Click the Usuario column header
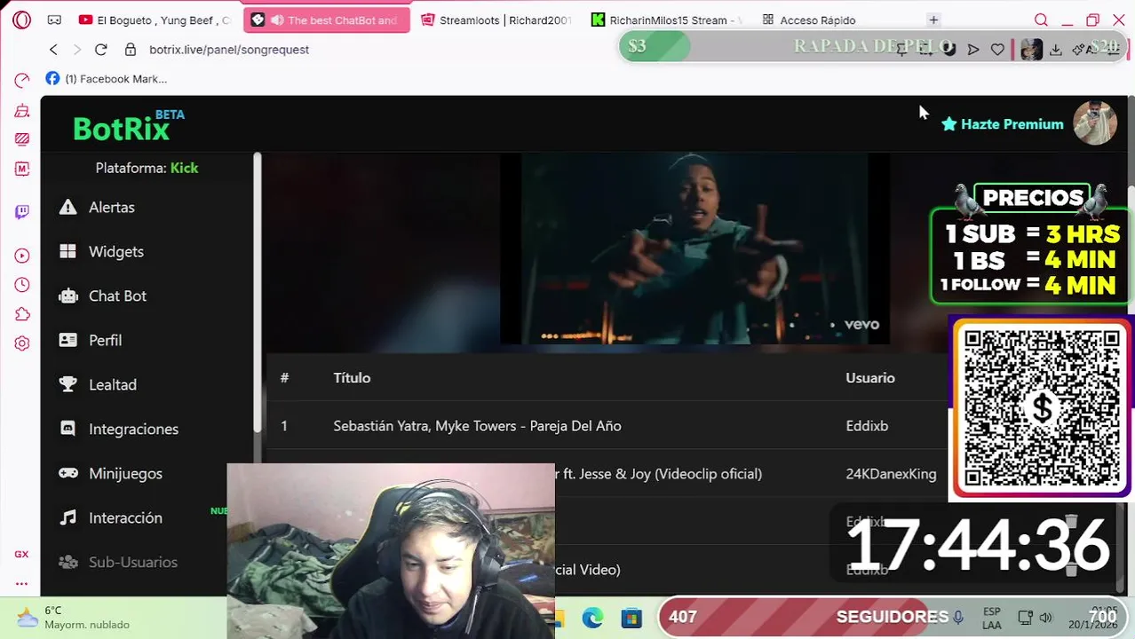Image resolution: width=1135 pixels, height=639 pixels. coord(870,378)
